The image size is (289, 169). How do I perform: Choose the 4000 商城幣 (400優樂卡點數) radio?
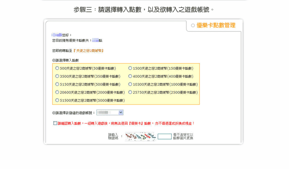[x=130, y=76]
